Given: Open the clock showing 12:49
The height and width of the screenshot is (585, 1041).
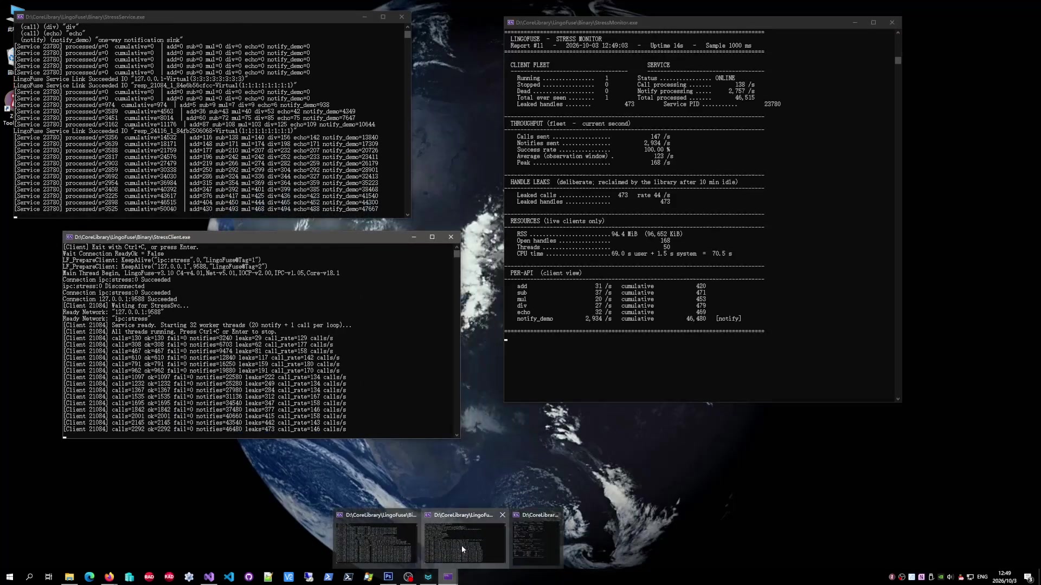Looking at the screenshot, I should 1005,577.
